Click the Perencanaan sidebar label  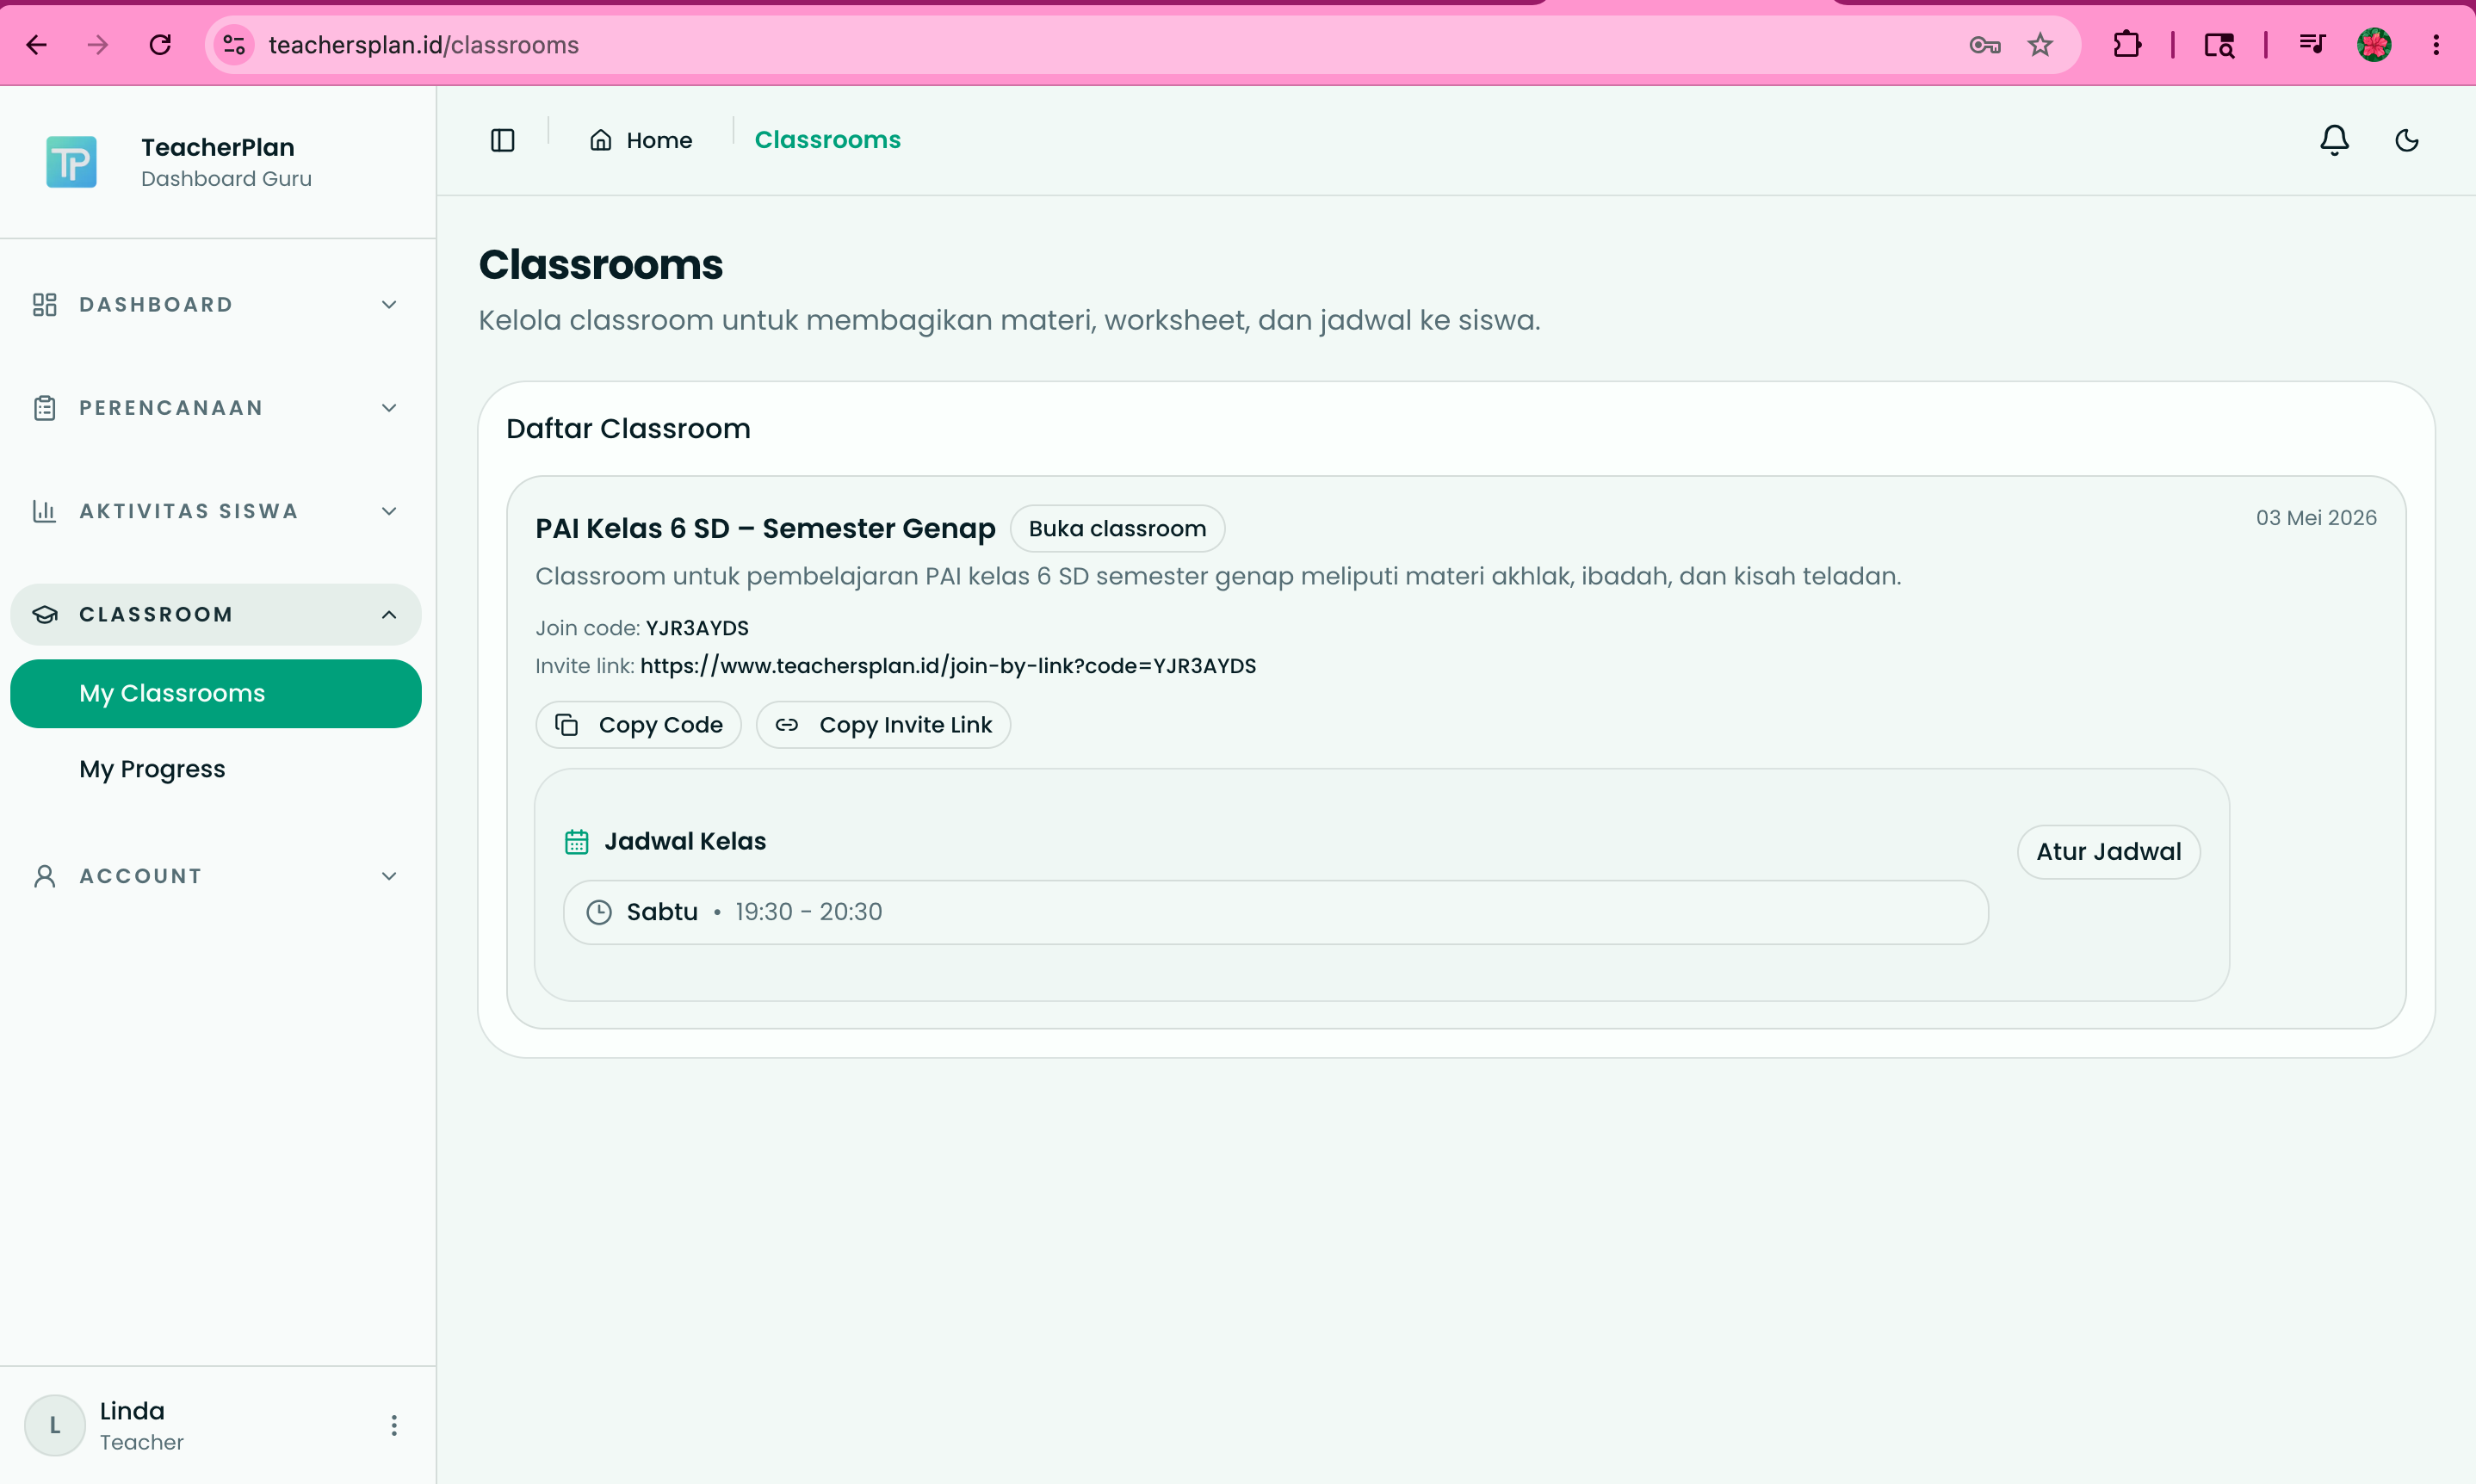(171, 408)
